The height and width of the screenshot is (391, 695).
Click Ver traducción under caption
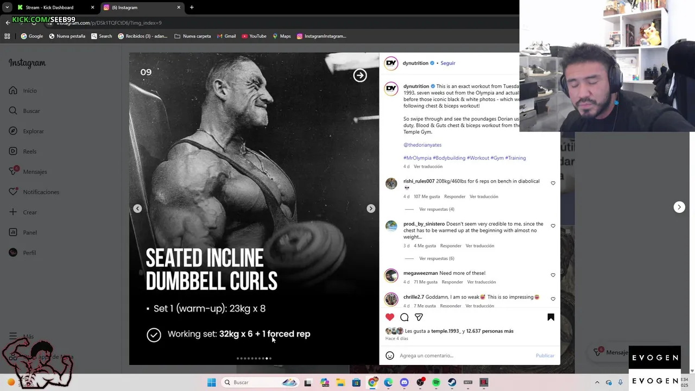point(428,167)
